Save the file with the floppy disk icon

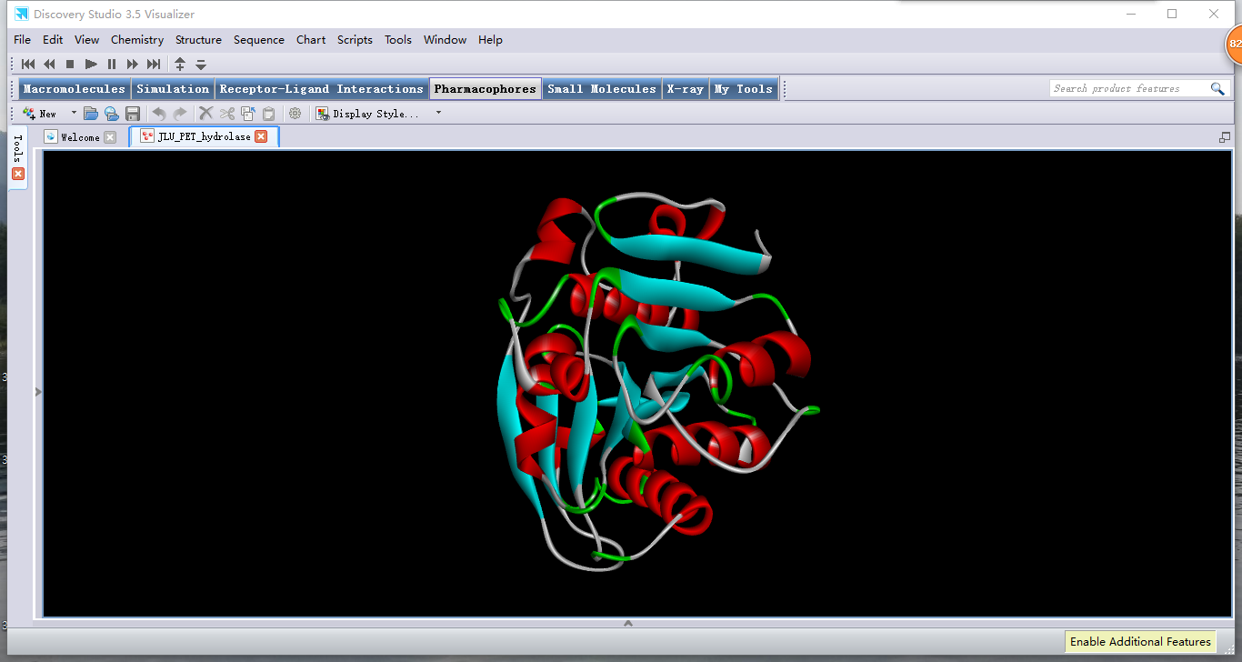point(133,114)
